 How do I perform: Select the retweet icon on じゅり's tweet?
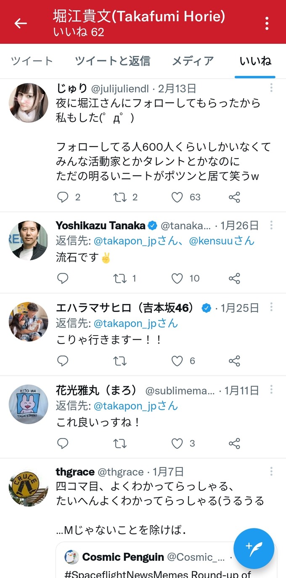(120, 197)
